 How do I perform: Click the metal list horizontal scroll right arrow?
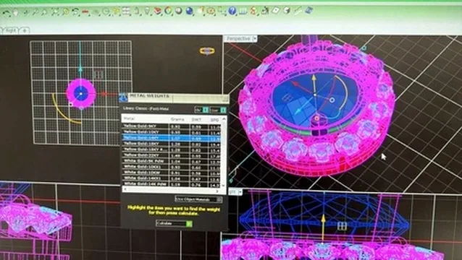click(217, 191)
